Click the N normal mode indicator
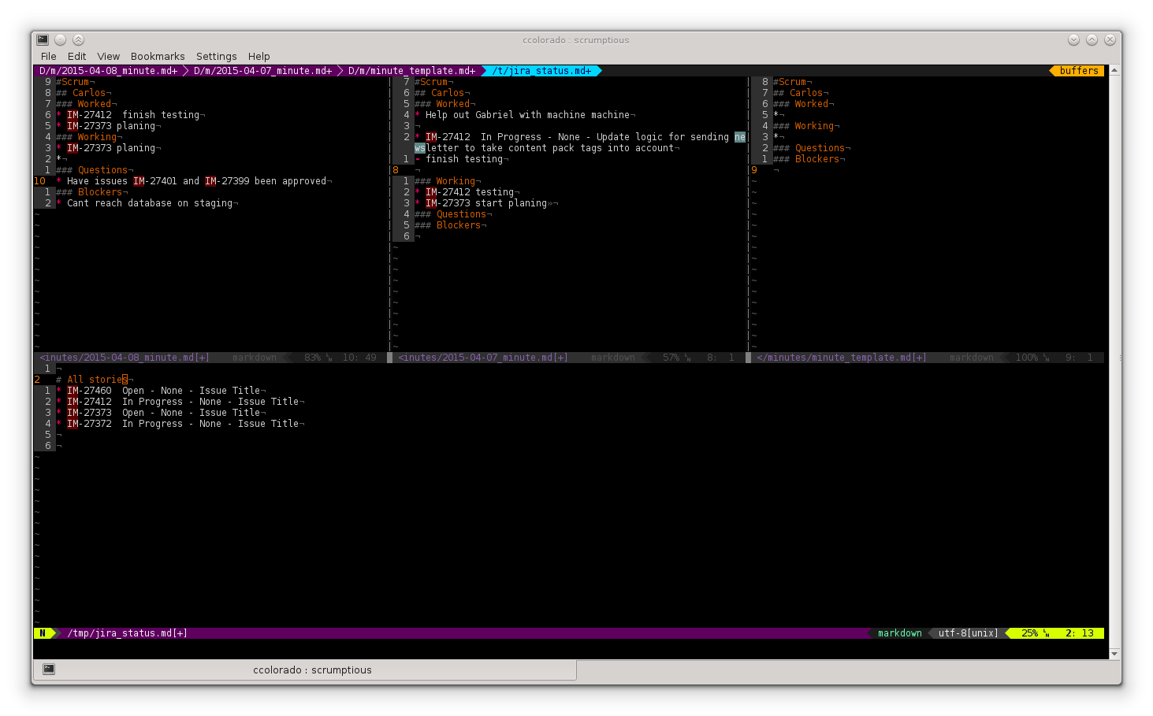The image size is (1153, 716). pos(43,633)
